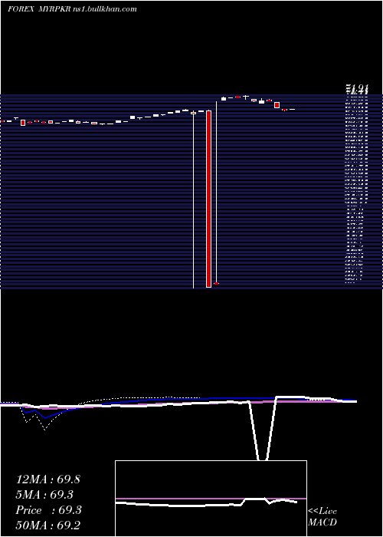Click the 5MA : 69.3 value
Viewport: 383px width, 537px height.
44,495
